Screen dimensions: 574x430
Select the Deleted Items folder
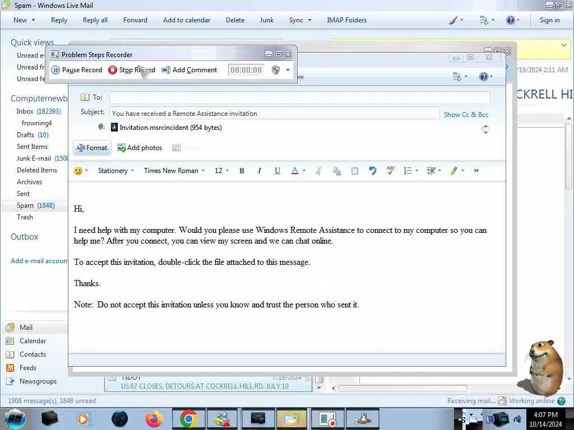(x=37, y=170)
